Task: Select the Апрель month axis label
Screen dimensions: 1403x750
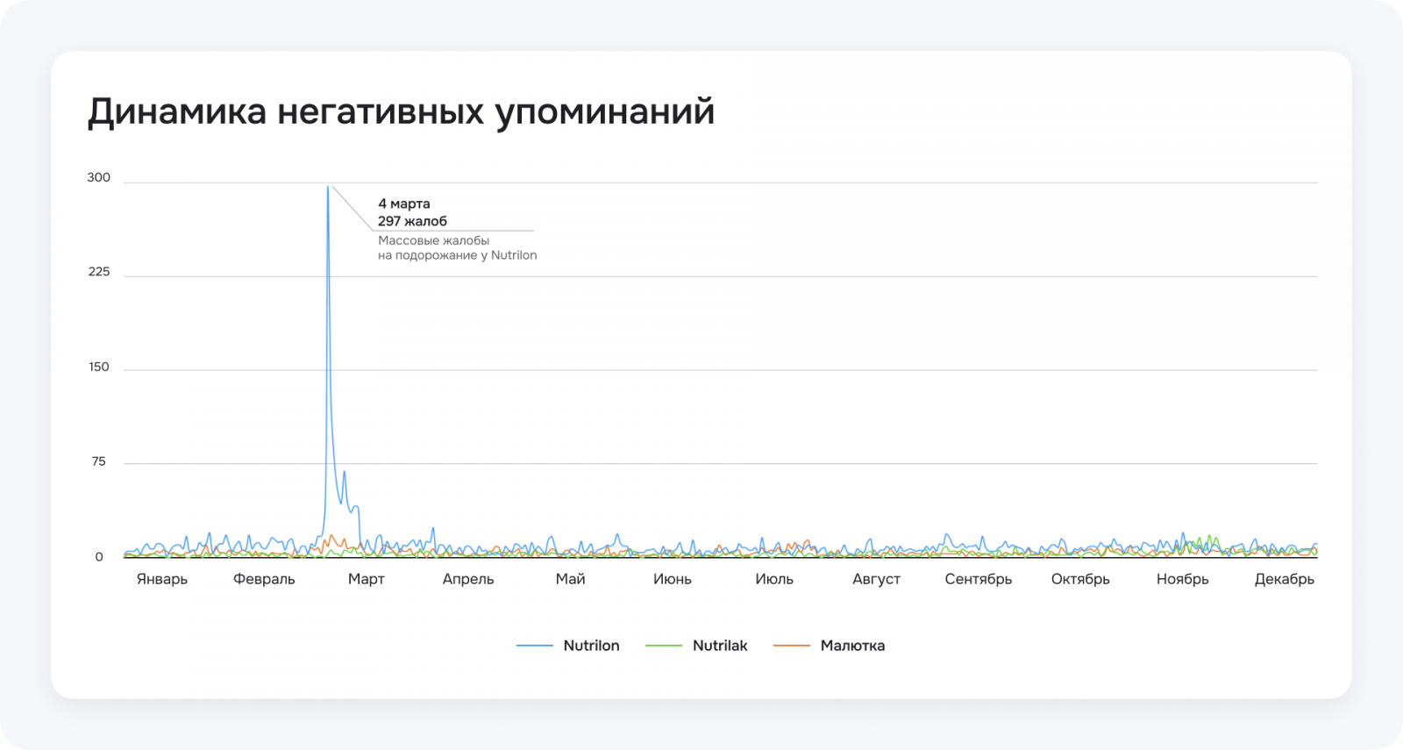Action: 468,579
